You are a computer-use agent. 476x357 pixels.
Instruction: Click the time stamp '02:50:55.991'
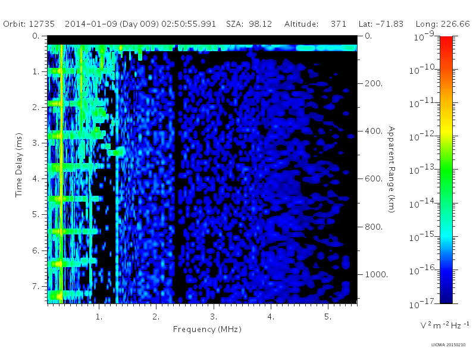tap(189, 24)
